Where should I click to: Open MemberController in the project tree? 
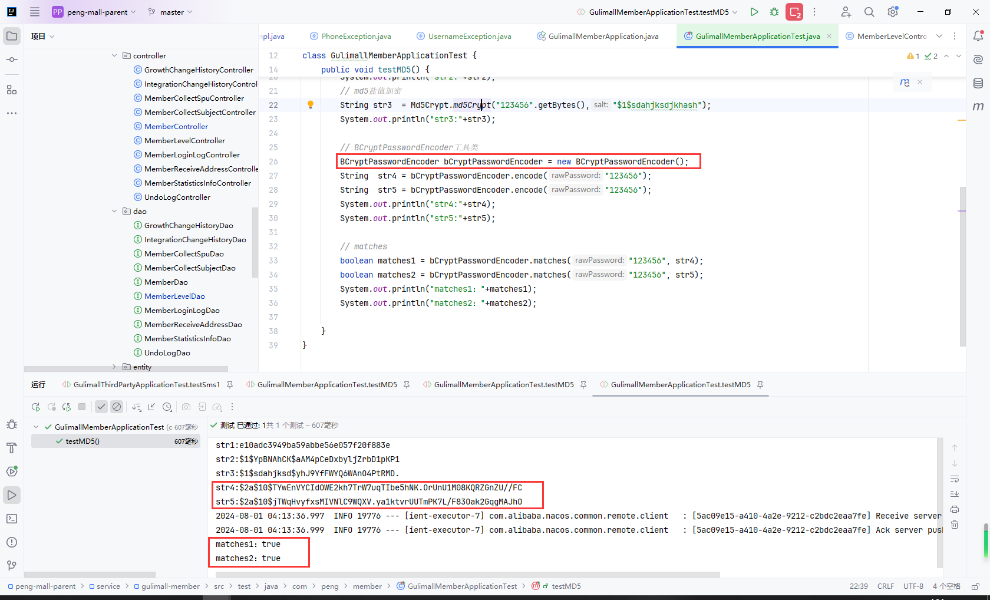pos(176,127)
